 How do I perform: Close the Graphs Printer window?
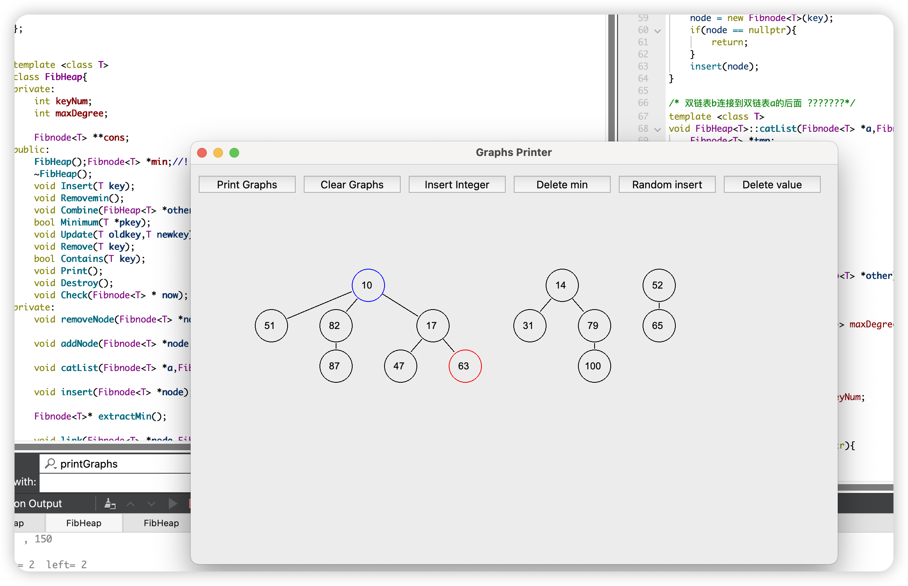point(202,153)
